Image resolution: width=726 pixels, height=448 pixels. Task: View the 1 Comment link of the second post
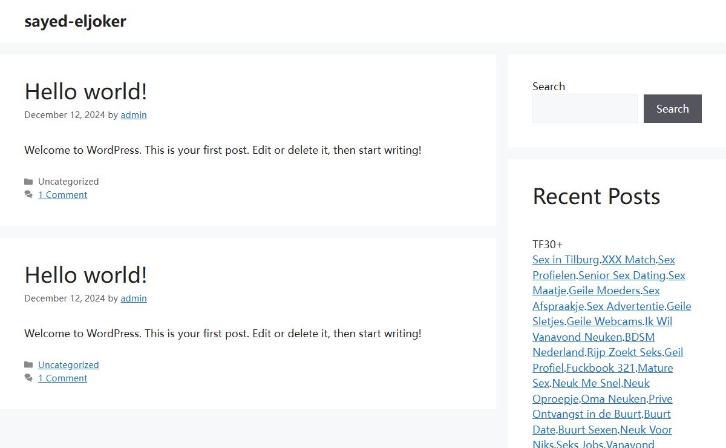[63, 378]
